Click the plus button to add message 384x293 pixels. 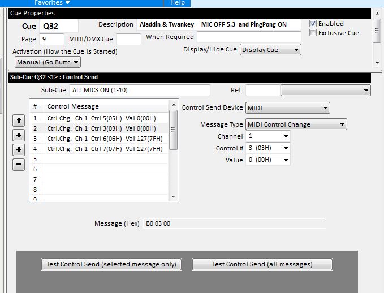point(19,150)
